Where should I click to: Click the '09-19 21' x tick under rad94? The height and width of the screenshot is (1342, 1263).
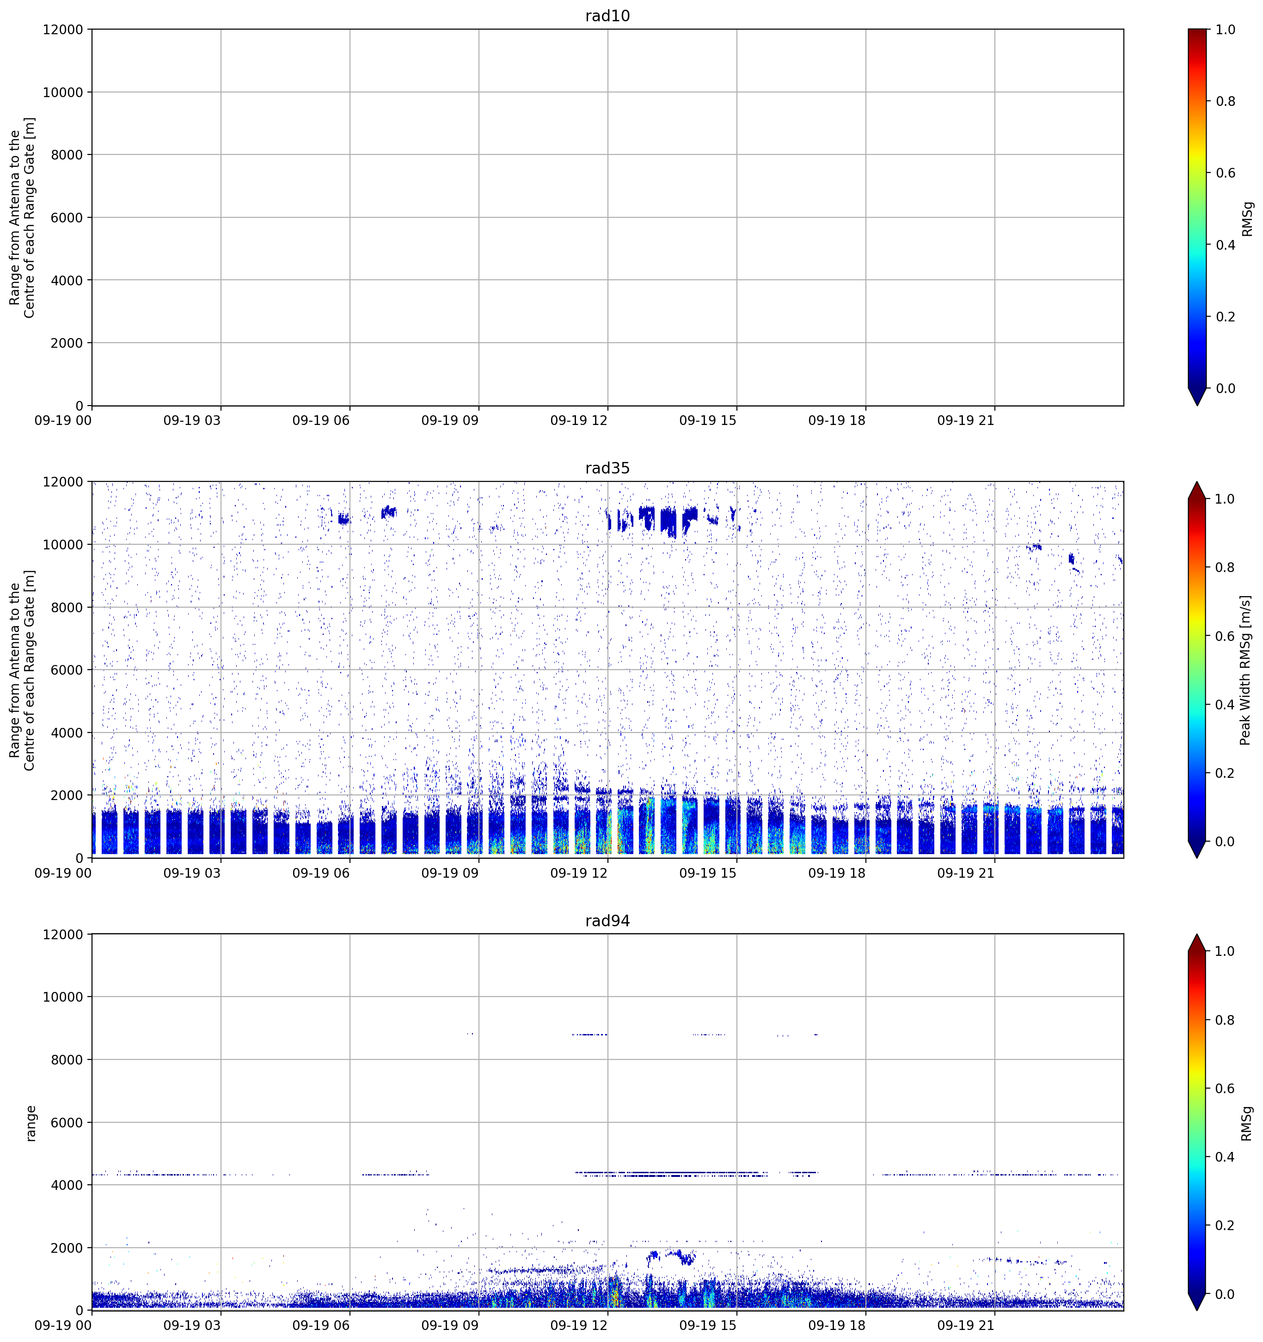click(965, 1325)
